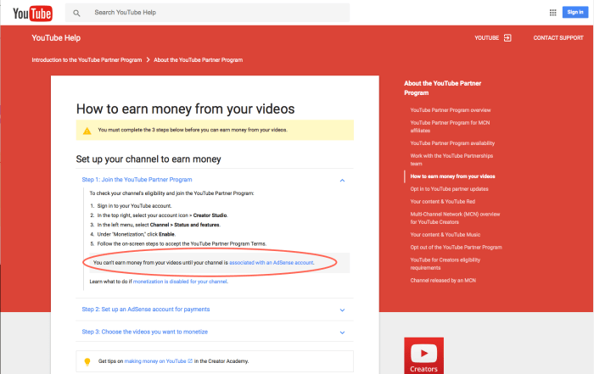Select YouTube Partner Program availability
Image resolution: width=594 pixels, height=374 pixels.
452,143
